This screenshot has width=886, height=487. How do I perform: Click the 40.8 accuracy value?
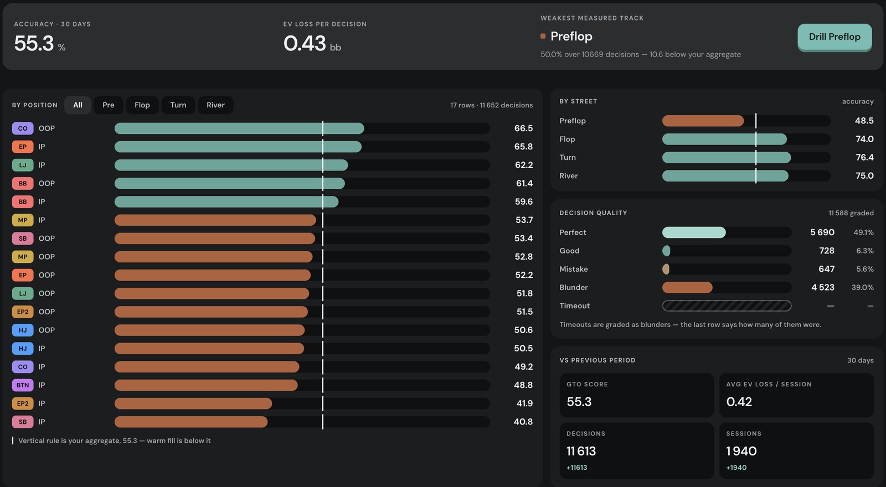pos(523,422)
